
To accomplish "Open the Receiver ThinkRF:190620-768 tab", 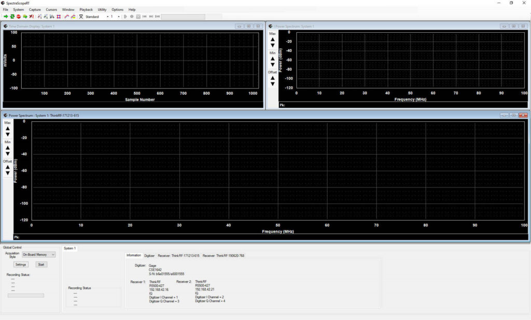I will 223,256.
